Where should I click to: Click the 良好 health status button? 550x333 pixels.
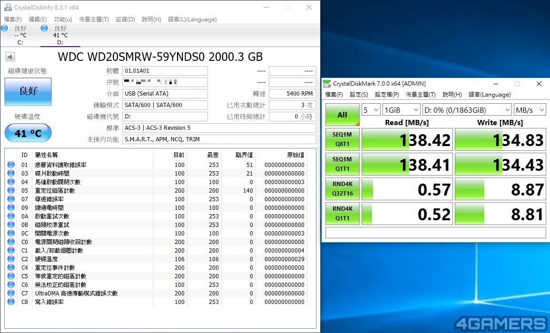[28, 91]
